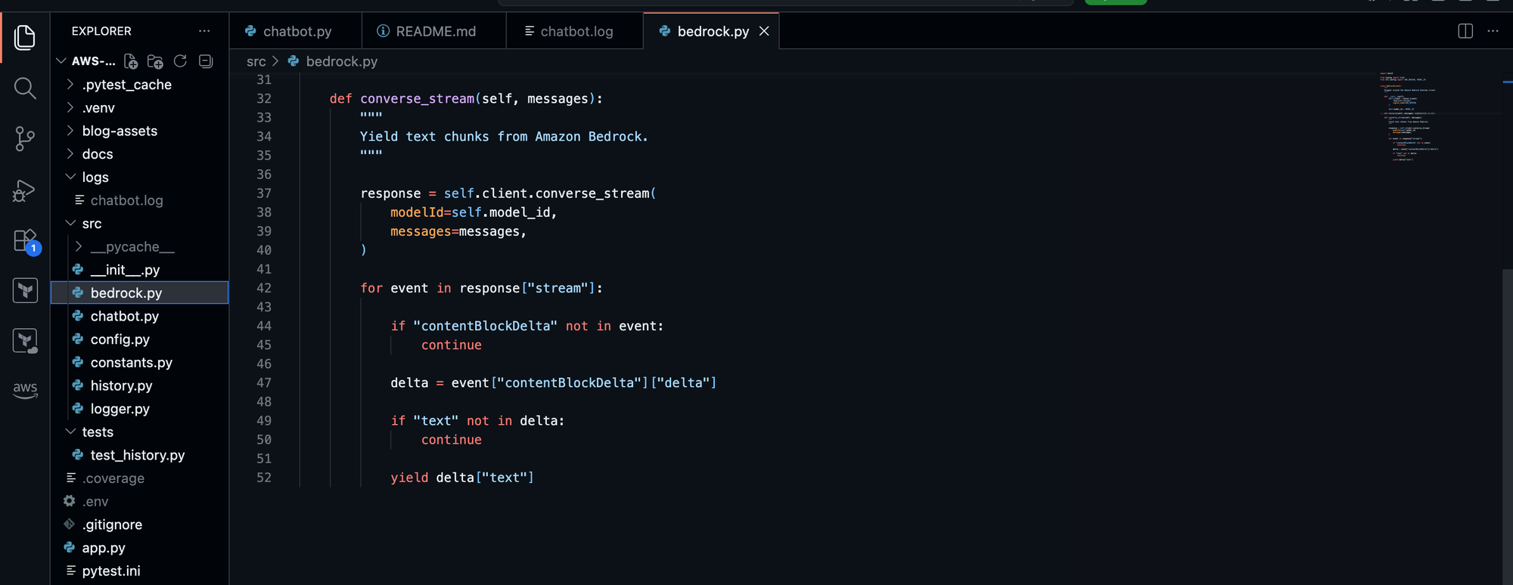Open the AWS Toolkit panel

[x=25, y=389]
